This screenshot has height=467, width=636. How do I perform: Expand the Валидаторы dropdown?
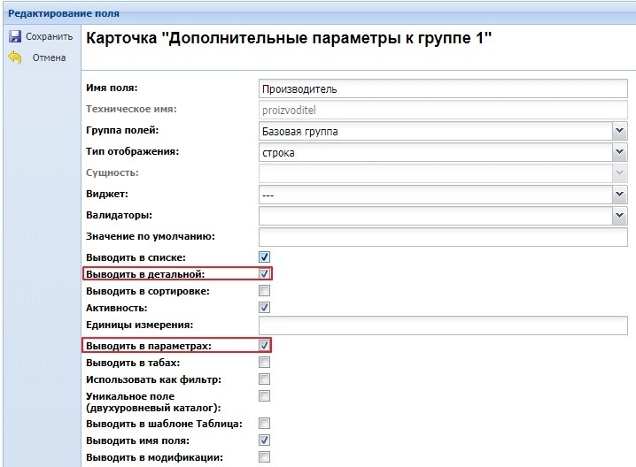[x=619, y=215]
